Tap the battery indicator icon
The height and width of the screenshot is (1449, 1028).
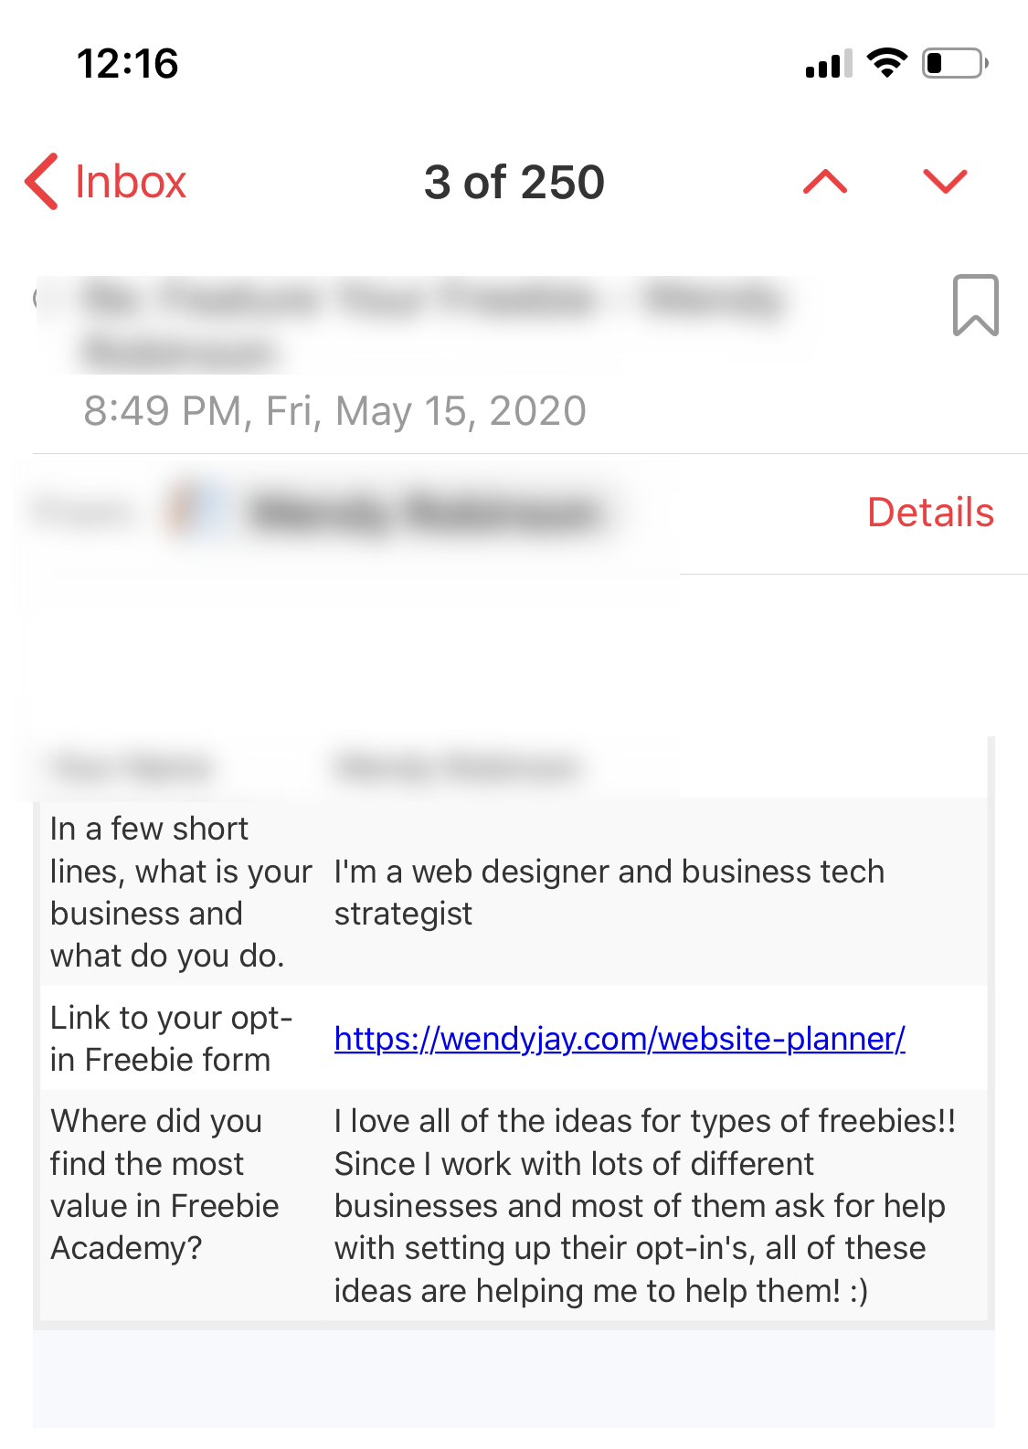tap(955, 63)
